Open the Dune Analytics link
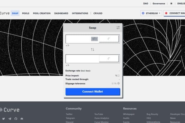185x123 pixels. pos(102,118)
